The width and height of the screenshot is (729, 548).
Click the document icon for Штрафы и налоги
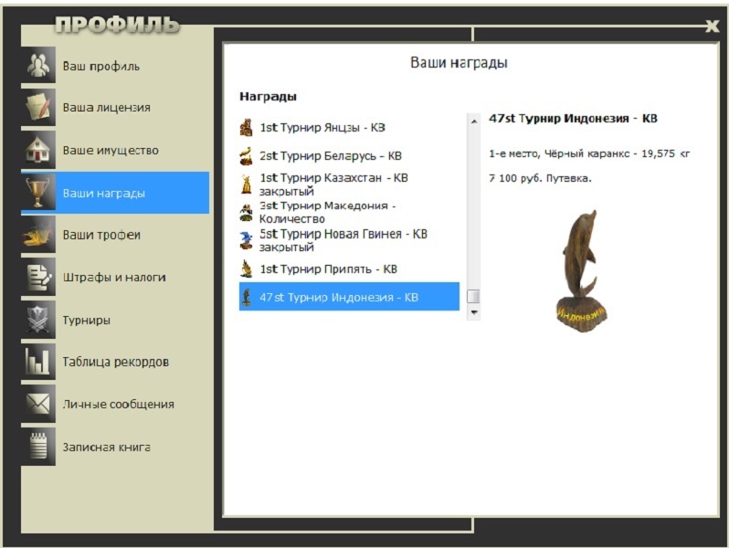pos(38,277)
